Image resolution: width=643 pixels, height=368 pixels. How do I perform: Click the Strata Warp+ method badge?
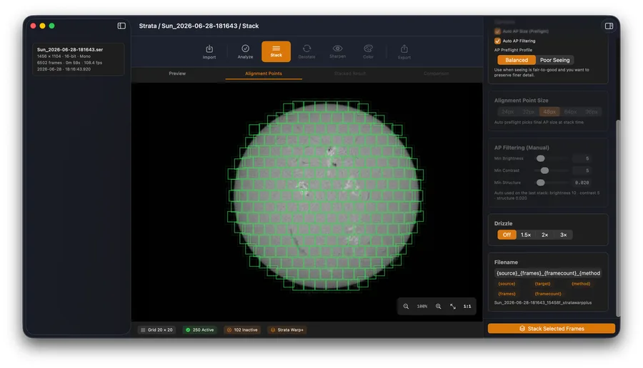(287, 330)
